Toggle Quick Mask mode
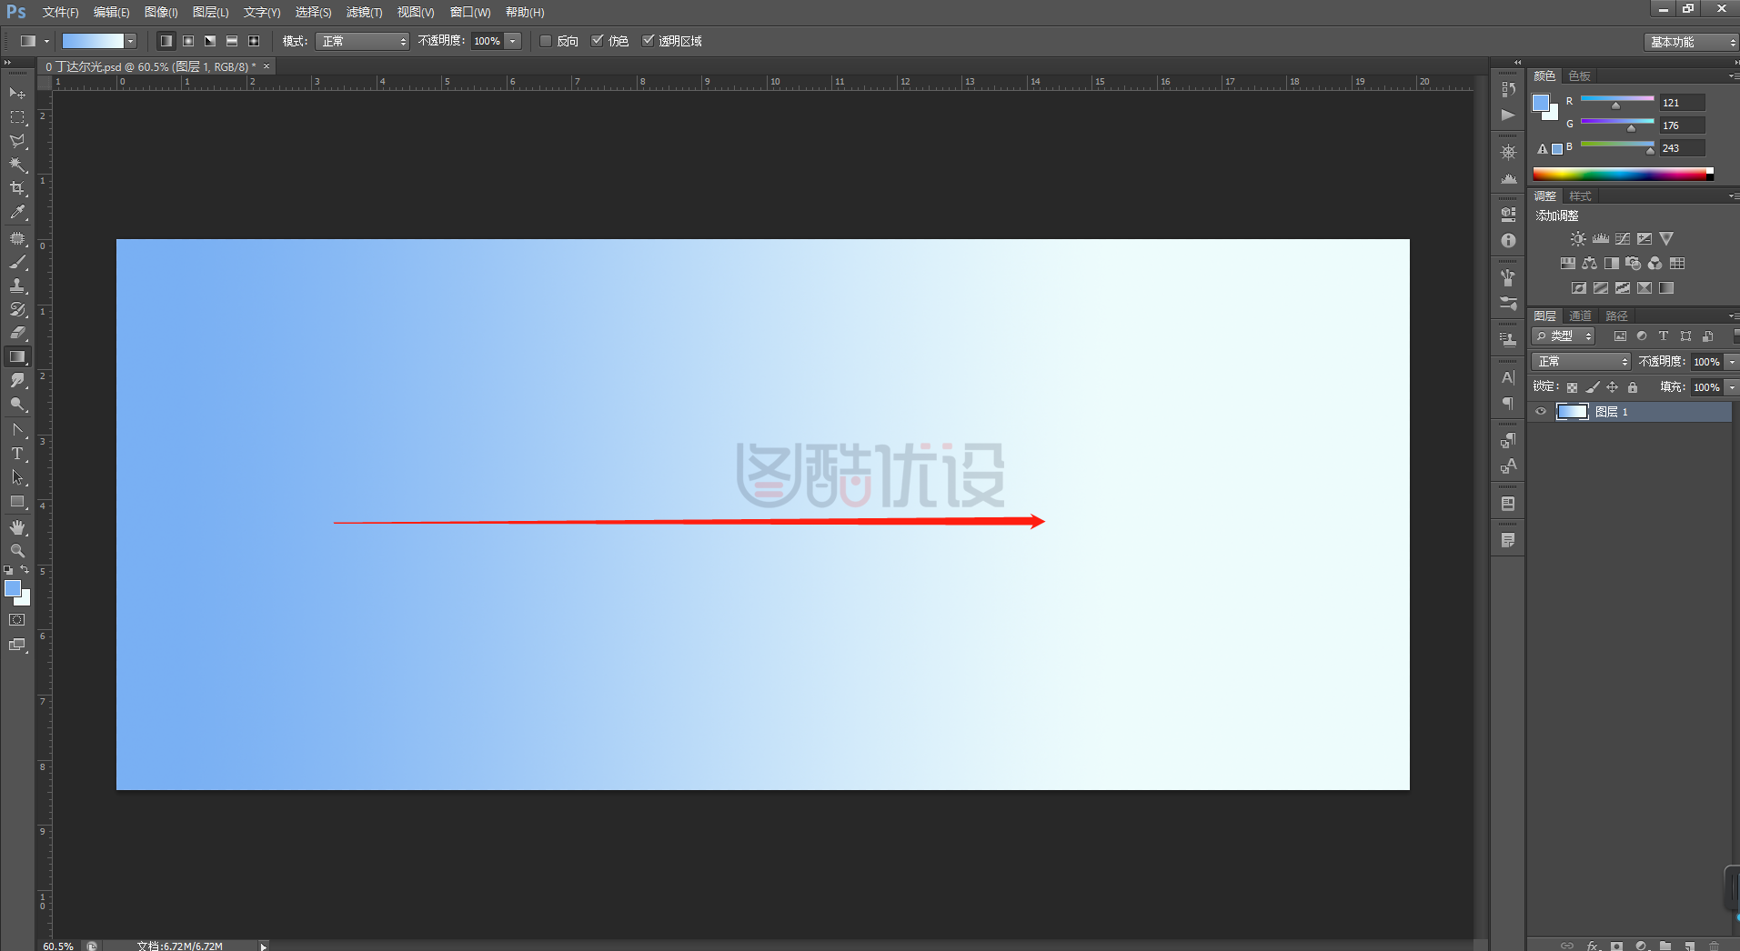The image size is (1740, 951). (x=17, y=620)
